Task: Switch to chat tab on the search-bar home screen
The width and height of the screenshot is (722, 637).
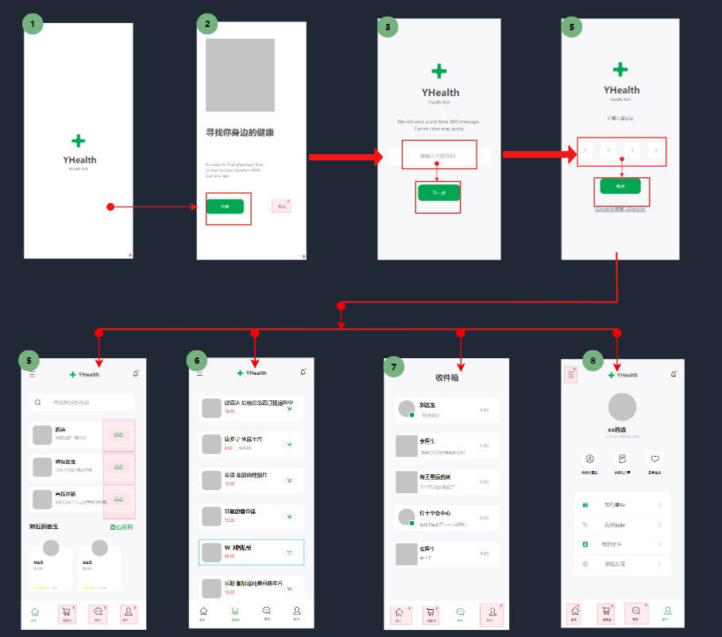Action: 98,614
